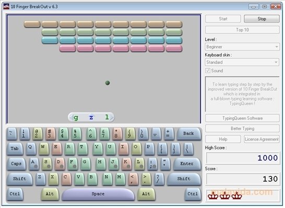Viewport: 285px width, 208px height.
Task: Click the Caps key on virtual keyboard
Action: 16,164
